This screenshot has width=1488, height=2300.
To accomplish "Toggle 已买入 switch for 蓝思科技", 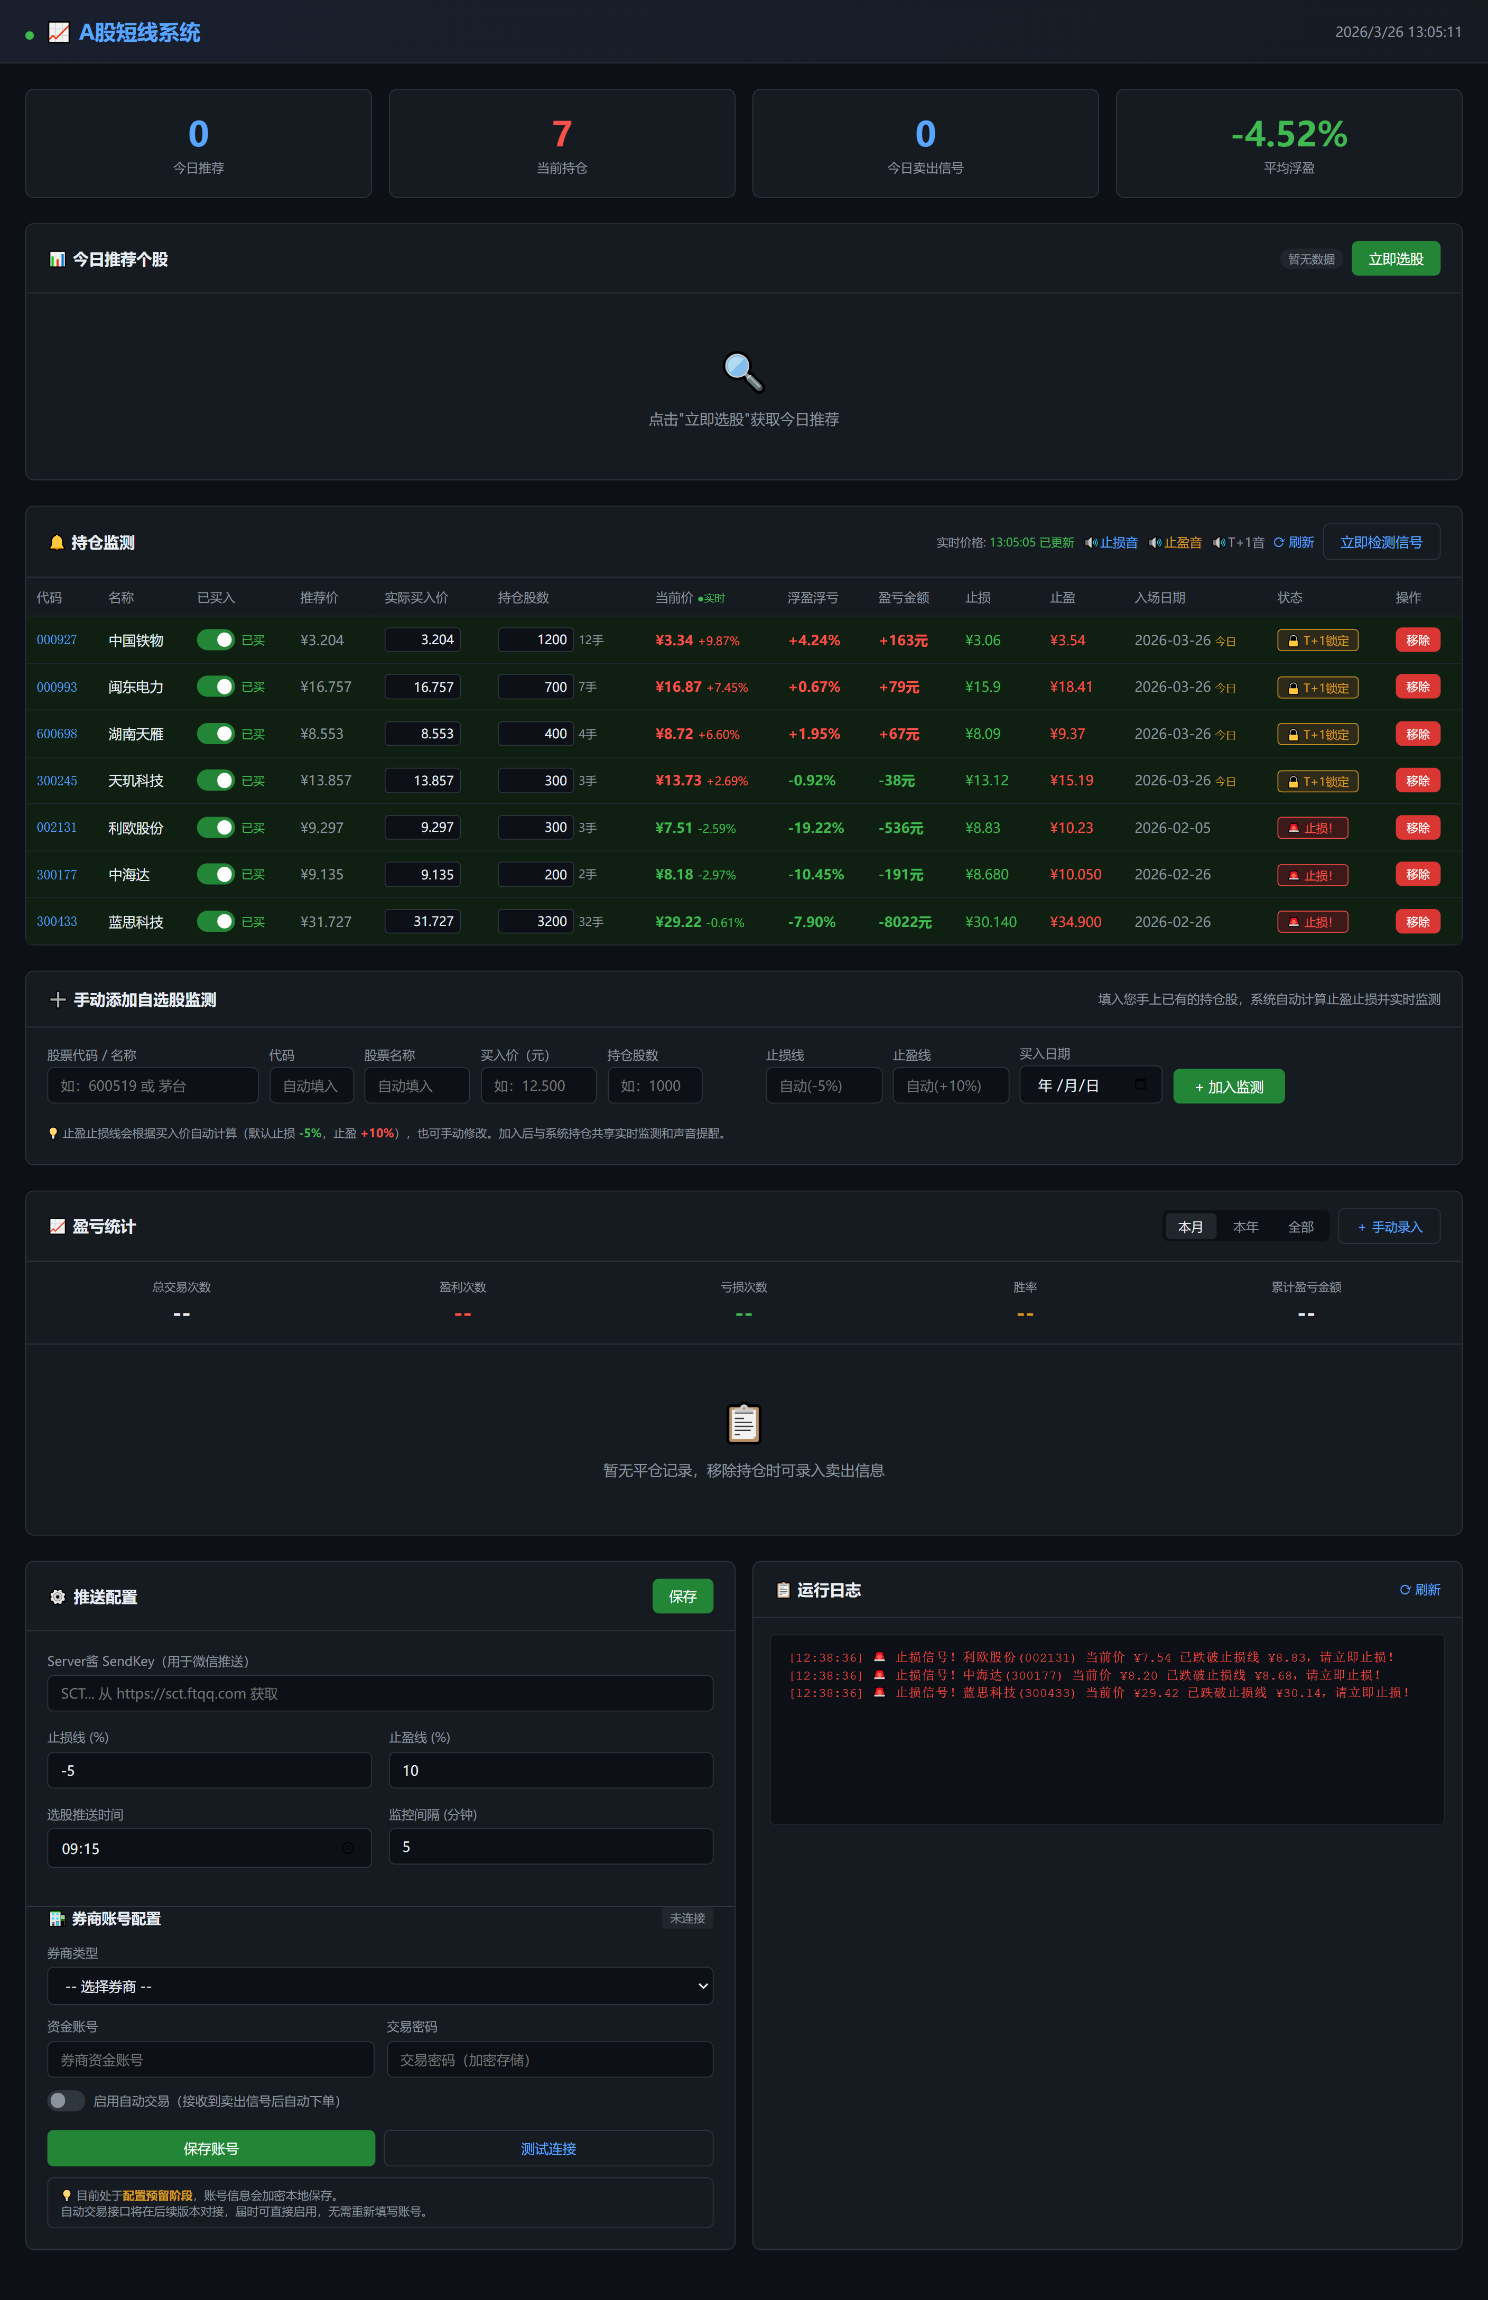I will click(x=216, y=921).
